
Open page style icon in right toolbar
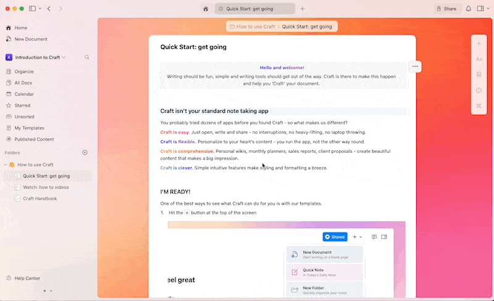pyautogui.click(x=479, y=75)
